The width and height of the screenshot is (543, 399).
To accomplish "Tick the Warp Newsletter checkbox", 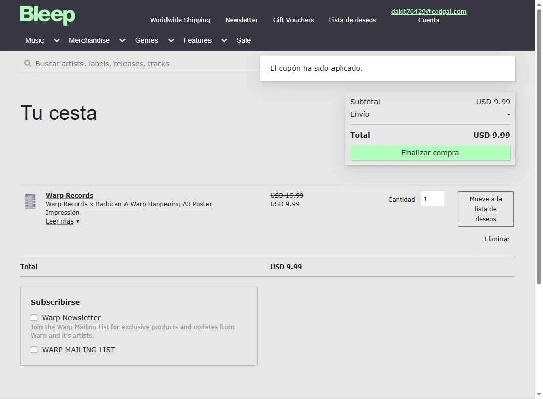I will 34,318.
